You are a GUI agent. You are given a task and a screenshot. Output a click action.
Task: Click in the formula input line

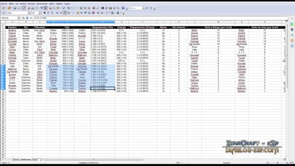(x=160, y=18)
